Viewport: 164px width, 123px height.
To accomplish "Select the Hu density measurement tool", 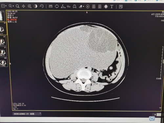I will 69,7.
